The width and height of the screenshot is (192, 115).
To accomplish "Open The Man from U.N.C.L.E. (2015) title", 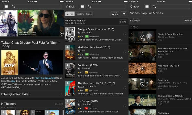I will [x=96, y=83].
